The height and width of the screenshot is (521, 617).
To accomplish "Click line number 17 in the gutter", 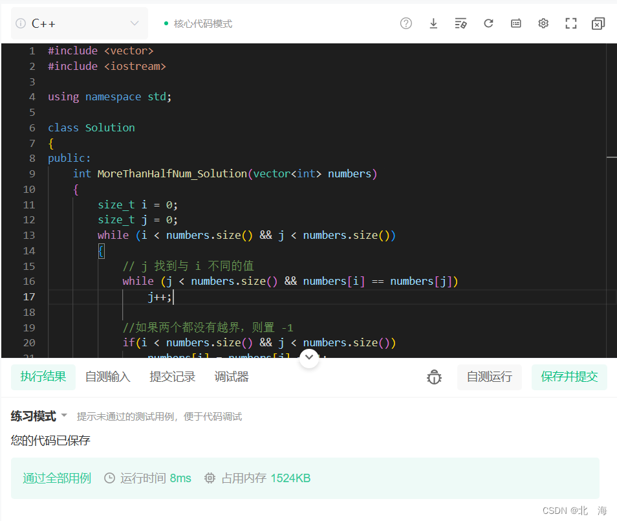I will point(29,297).
